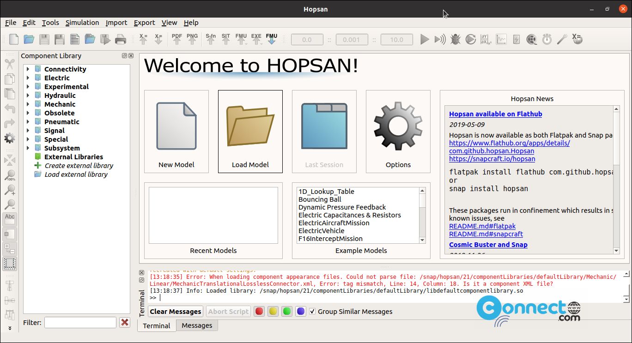Click the film reel animation icon

[x=532, y=40]
